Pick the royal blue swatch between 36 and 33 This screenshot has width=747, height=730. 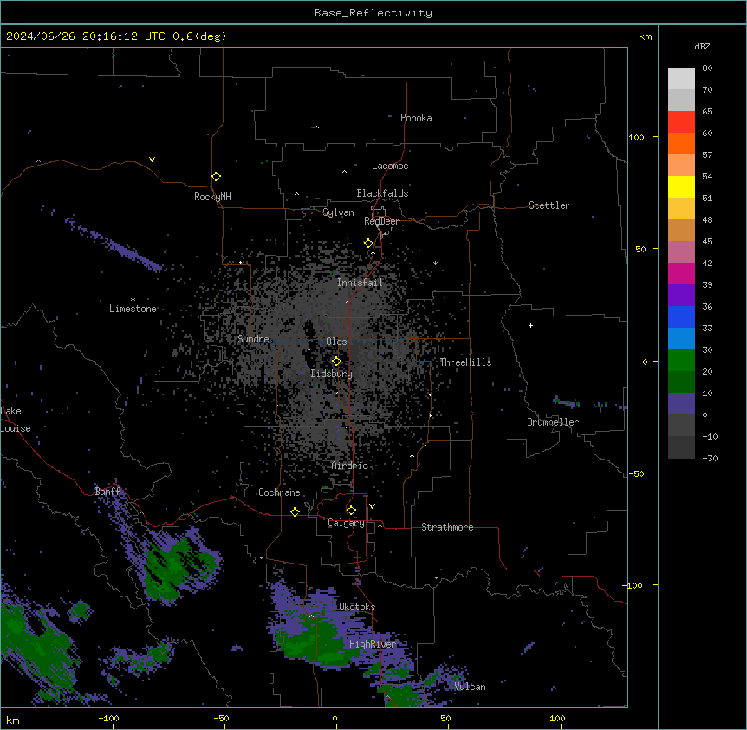pos(681,316)
